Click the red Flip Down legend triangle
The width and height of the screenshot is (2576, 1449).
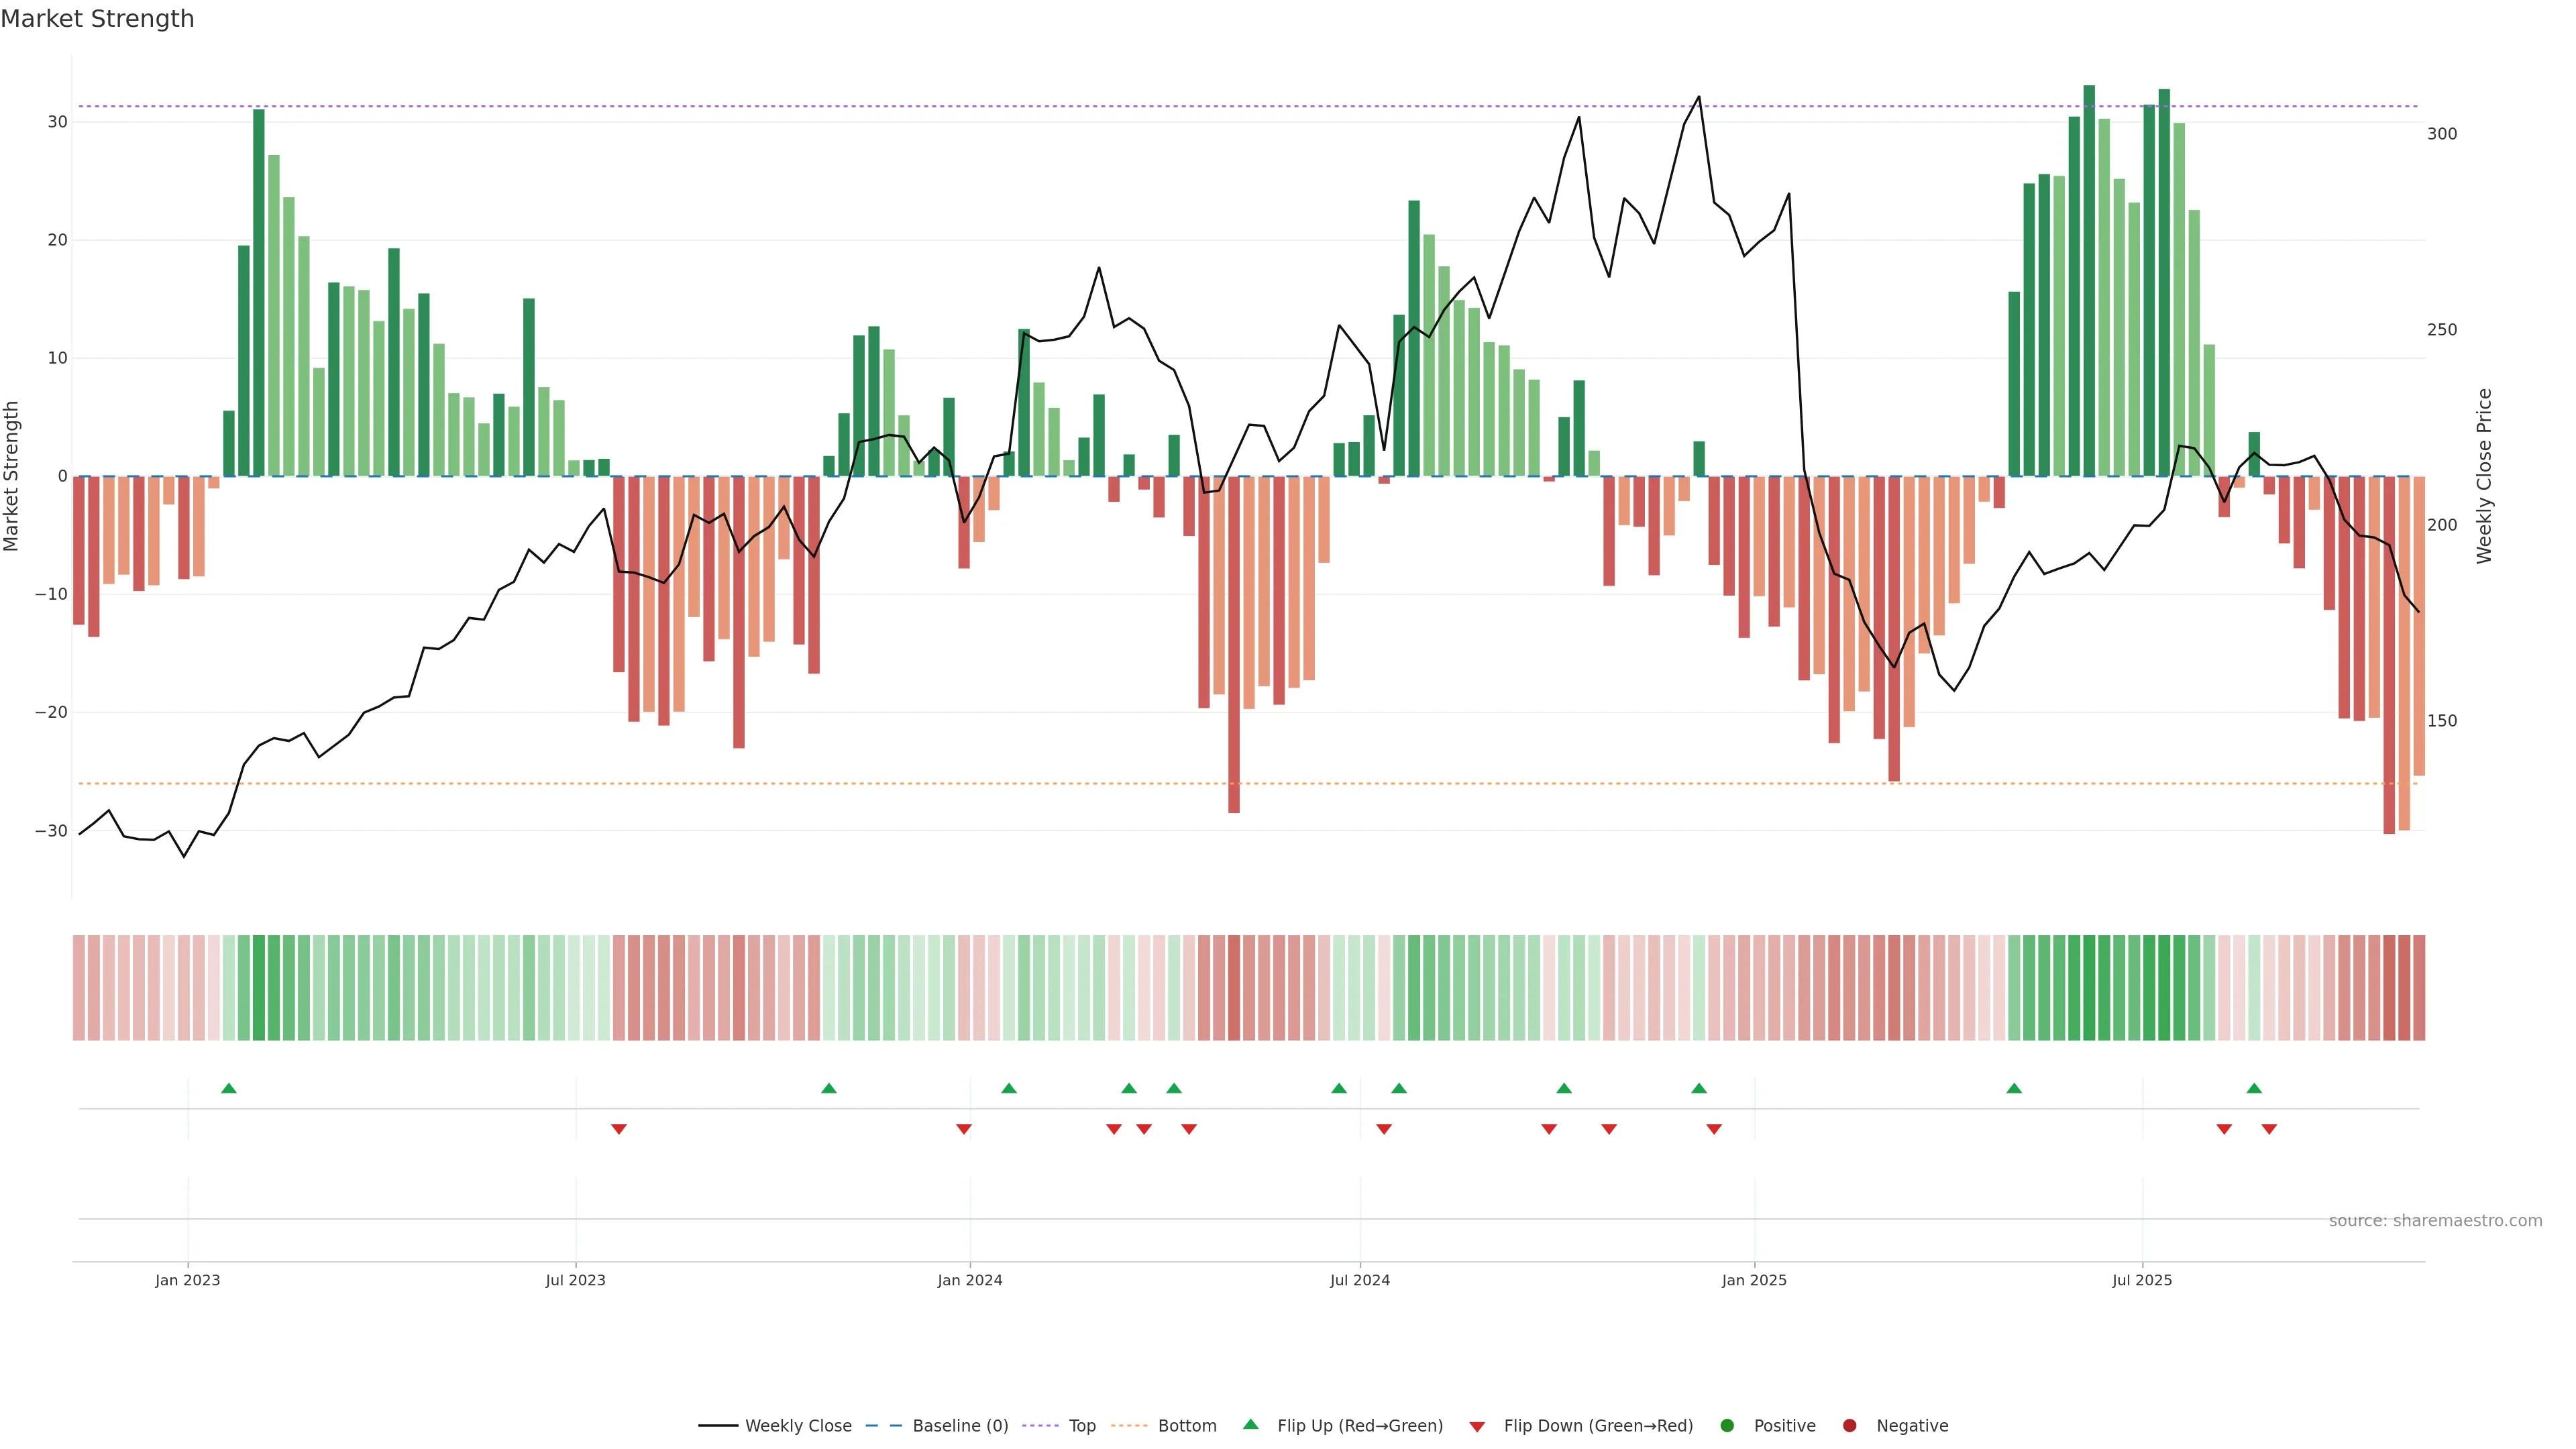(x=1477, y=1427)
